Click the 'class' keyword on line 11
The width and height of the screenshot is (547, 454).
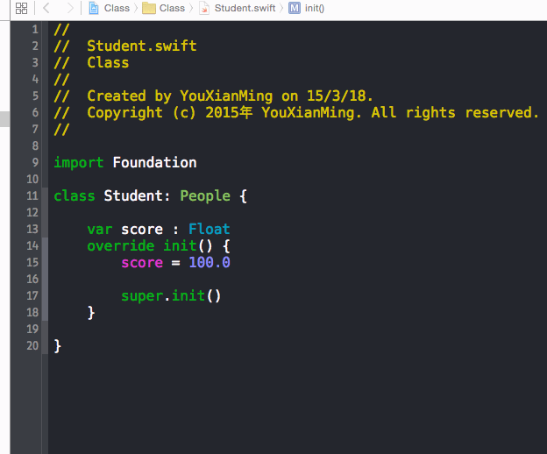(x=75, y=195)
